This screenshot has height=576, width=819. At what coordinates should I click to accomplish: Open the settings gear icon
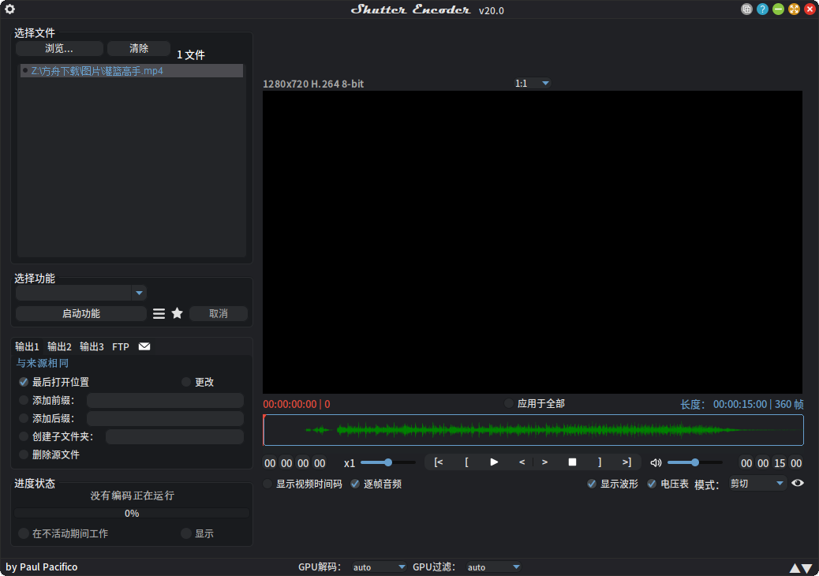9,9
